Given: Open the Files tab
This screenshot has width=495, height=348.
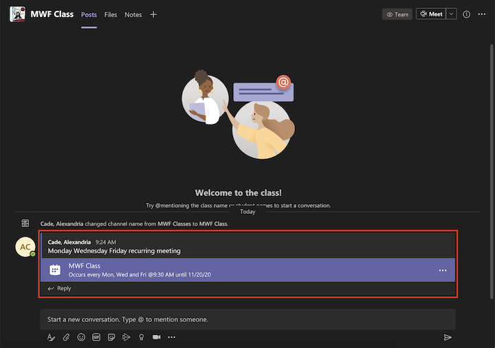Looking at the screenshot, I should pyautogui.click(x=111, y=14).
